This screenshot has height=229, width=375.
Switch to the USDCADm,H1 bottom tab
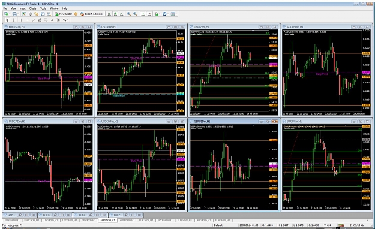[x=32, y=220]
